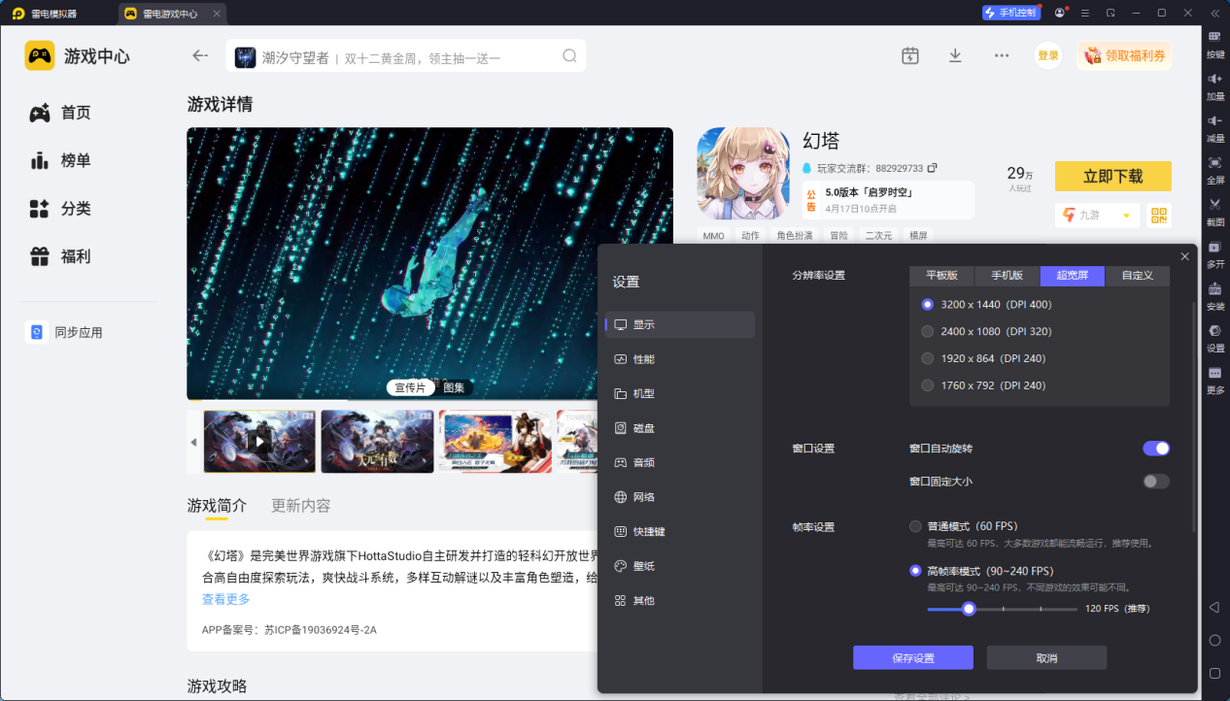Click the screenshot (截图) scissors icon
Image resolution: width=1230 pixels, height=701 pixels.
[1214, 205]
